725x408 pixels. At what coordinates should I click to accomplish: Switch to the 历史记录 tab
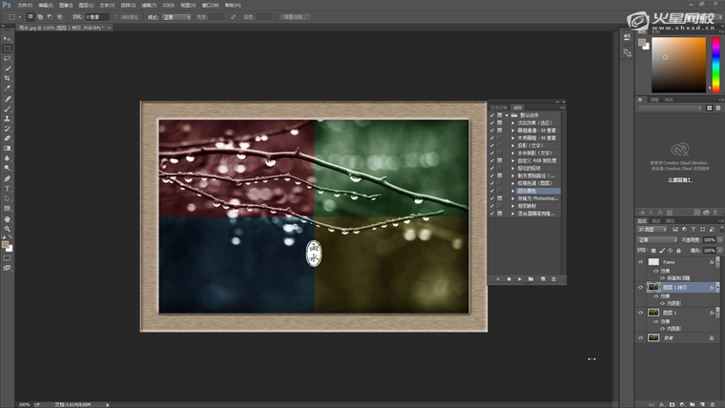[500, 107]
